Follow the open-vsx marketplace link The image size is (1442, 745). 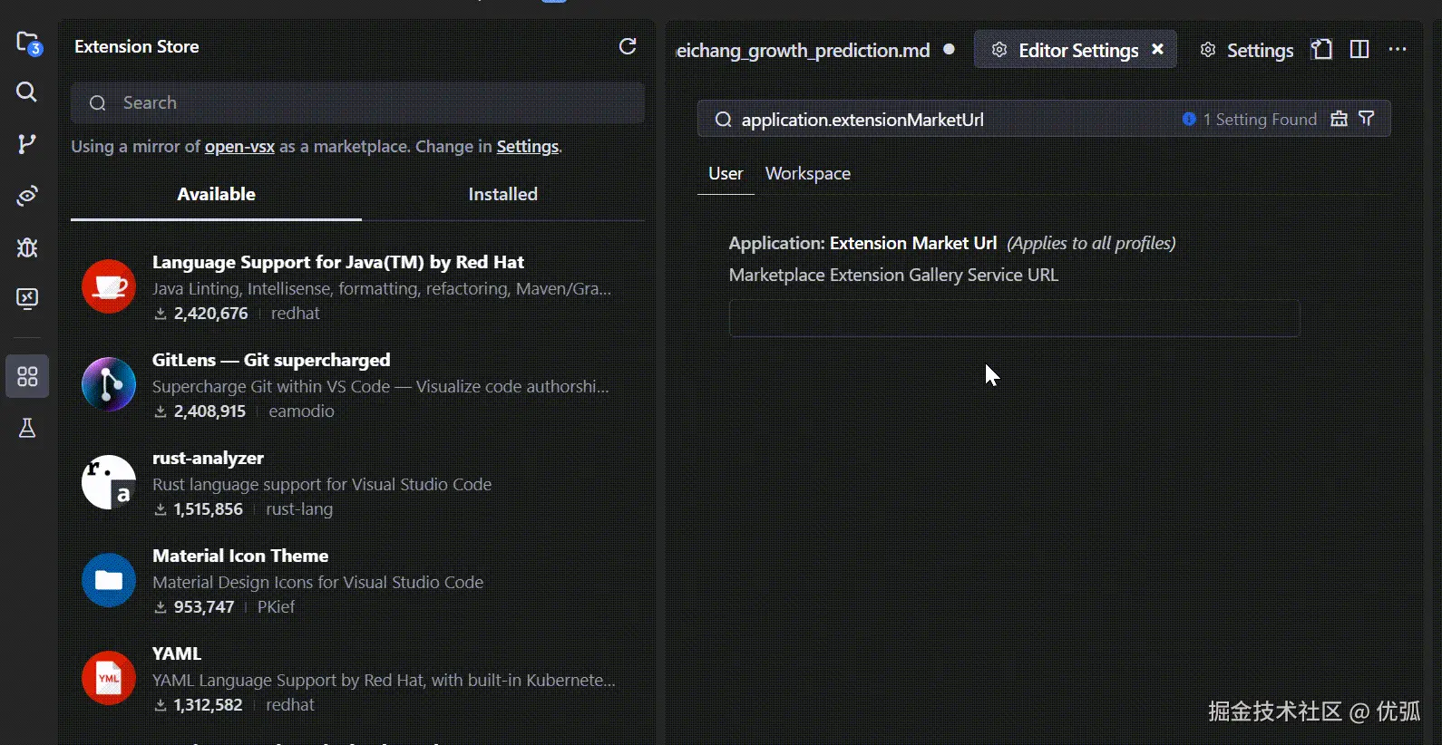point(239,147)
